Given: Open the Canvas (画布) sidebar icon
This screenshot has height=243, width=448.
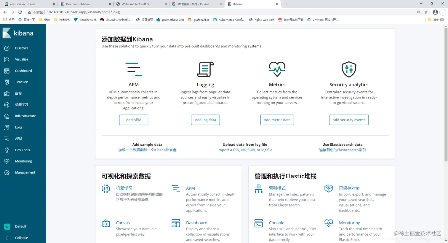Looking at the screenshot, I should pyautogui.click(x=7, y=93).
